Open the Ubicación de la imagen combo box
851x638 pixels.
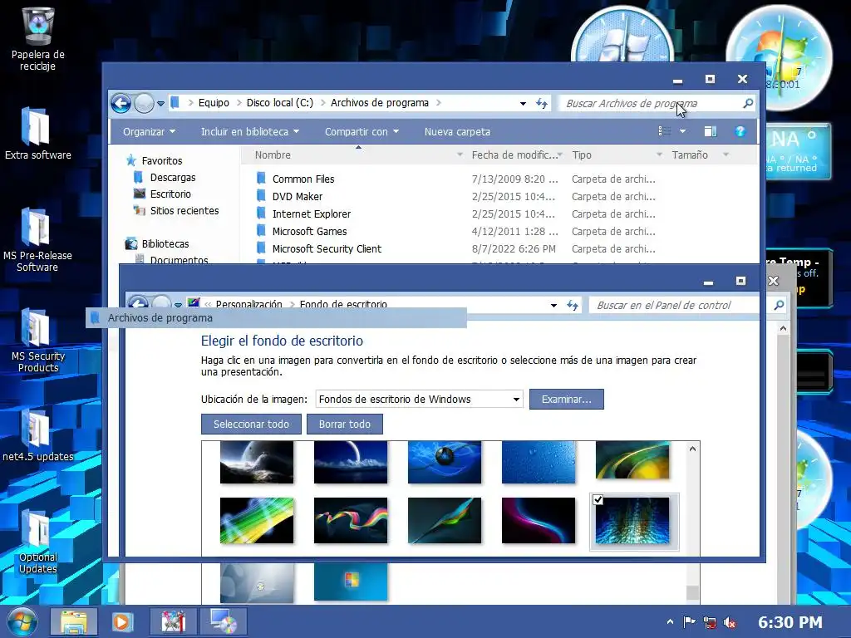(419, 399)
